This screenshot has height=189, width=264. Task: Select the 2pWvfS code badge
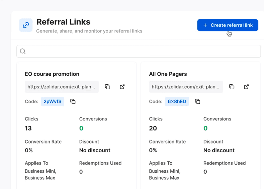point(53,101)
